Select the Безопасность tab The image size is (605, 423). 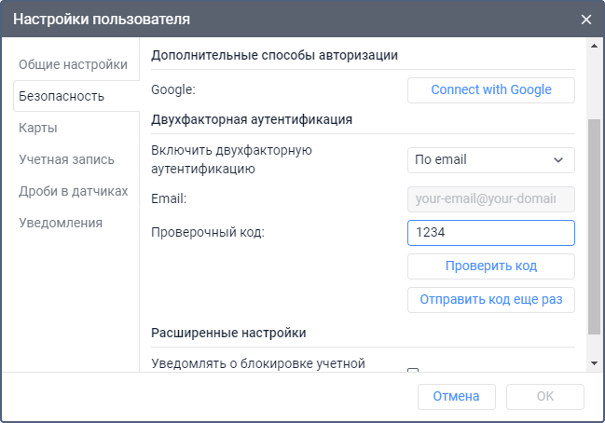click(62, 96)
